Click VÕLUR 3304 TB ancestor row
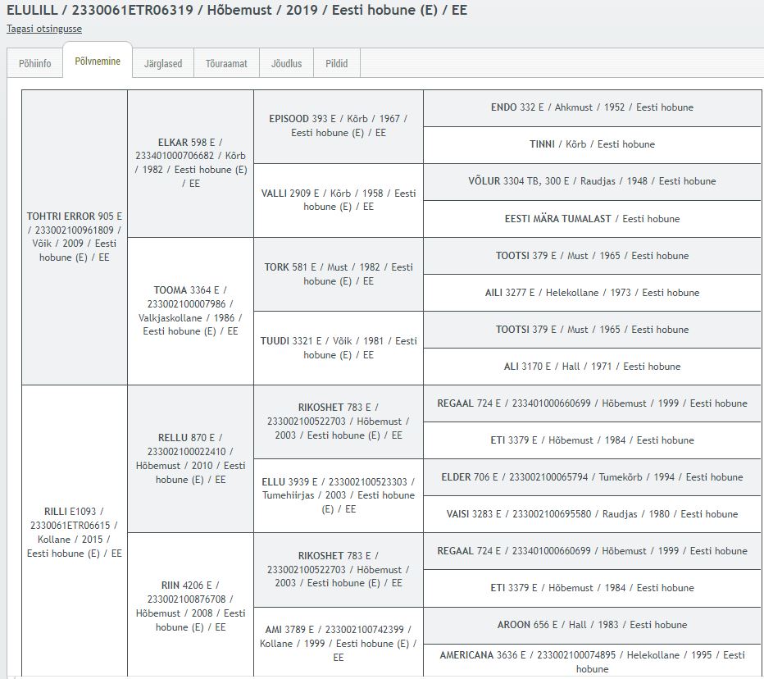The image size is (764, 679). coord(592,181)
